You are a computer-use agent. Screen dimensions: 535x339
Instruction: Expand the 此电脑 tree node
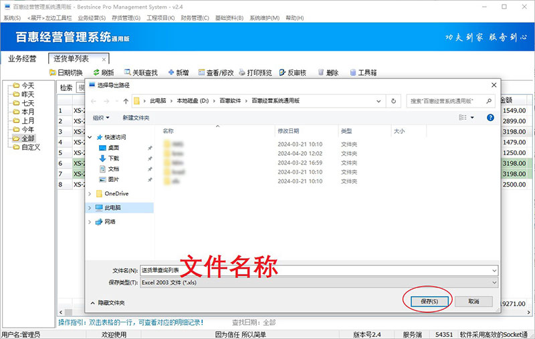coord(90,208)
